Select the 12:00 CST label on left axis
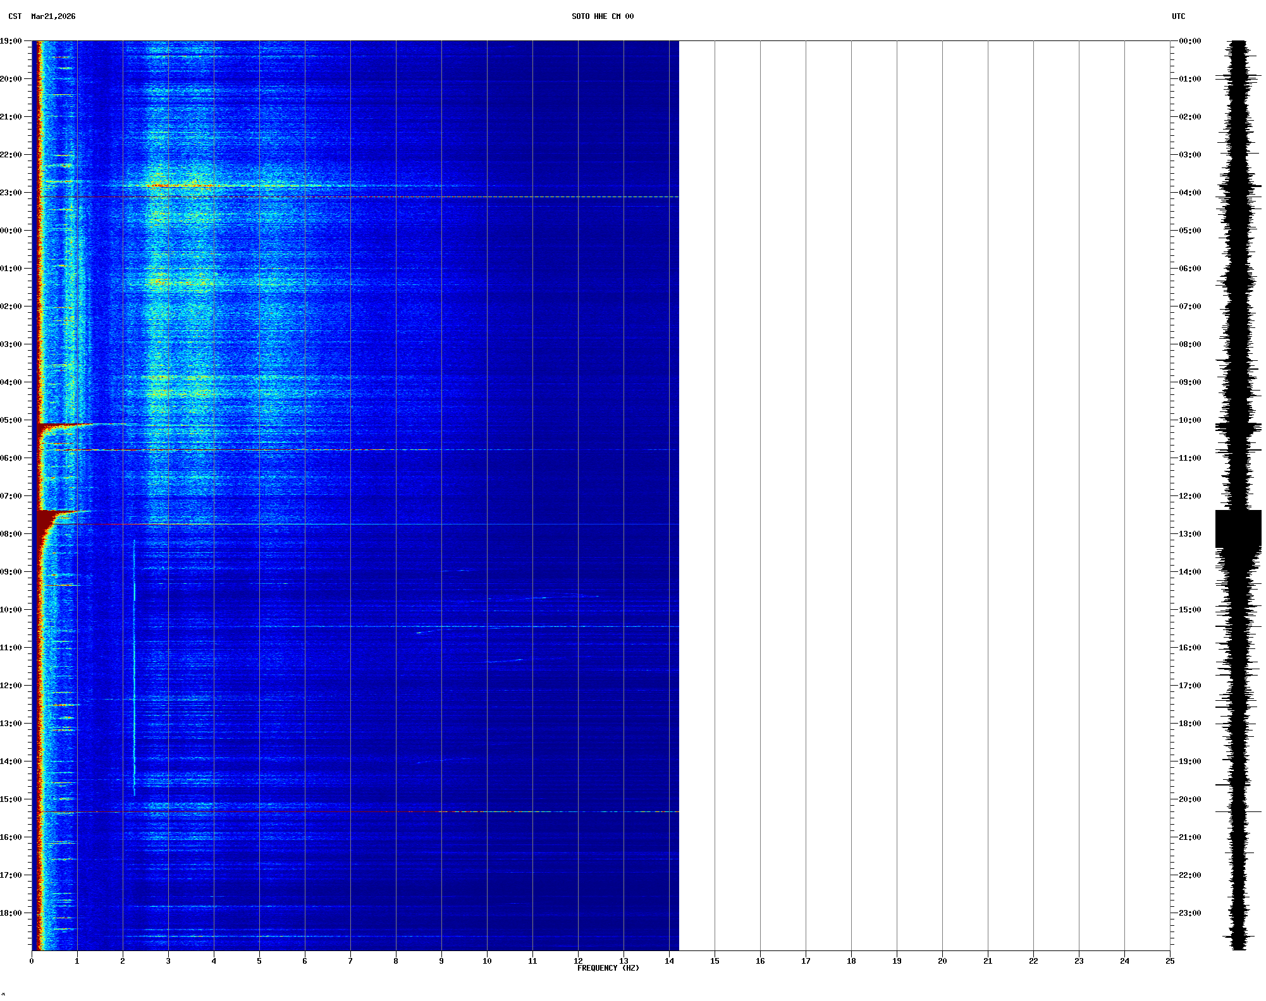 [x=11, y=686]
